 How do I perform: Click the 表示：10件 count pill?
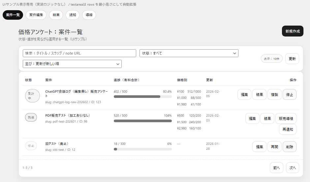(272, 58)
